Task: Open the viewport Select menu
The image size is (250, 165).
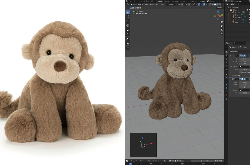Action: tap(152, 4)
